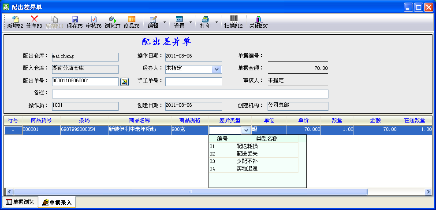The height and width of the screenshot is (210, 436).
Task: Click the unit price cell 70.000
Action: [304, 130]
